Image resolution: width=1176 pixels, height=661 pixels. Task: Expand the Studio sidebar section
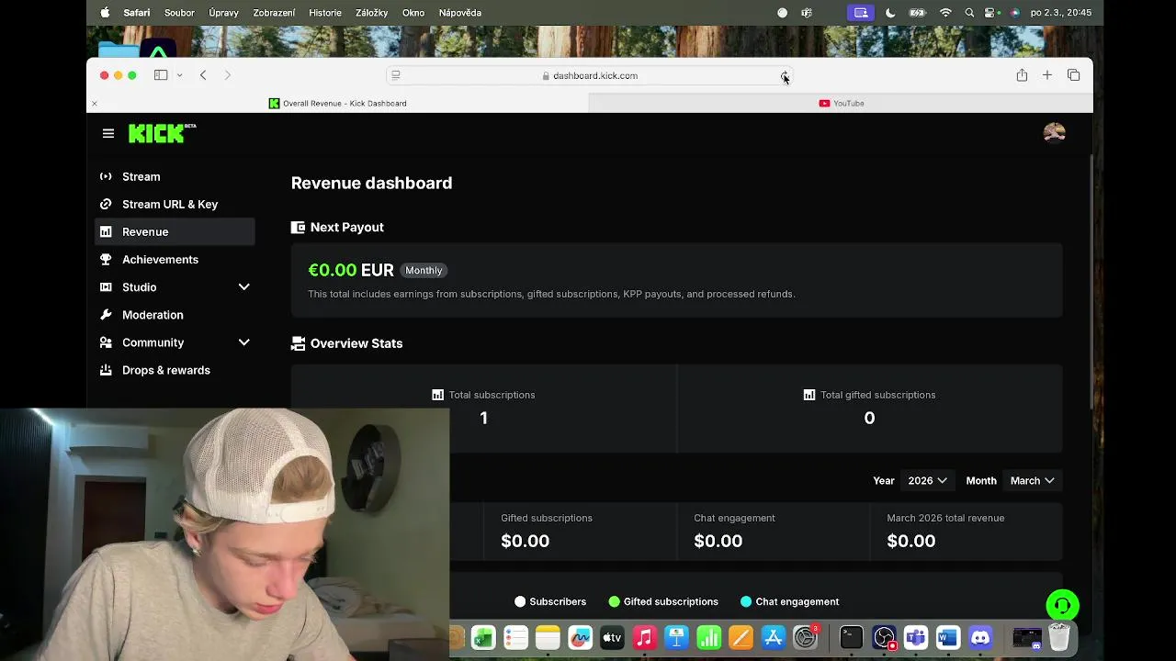pos(244,286)
